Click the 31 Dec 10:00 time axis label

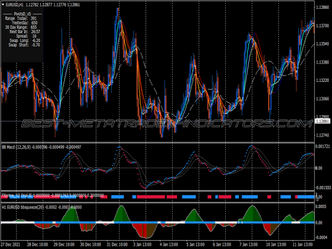pyautogui.click(x=117, y=244)
